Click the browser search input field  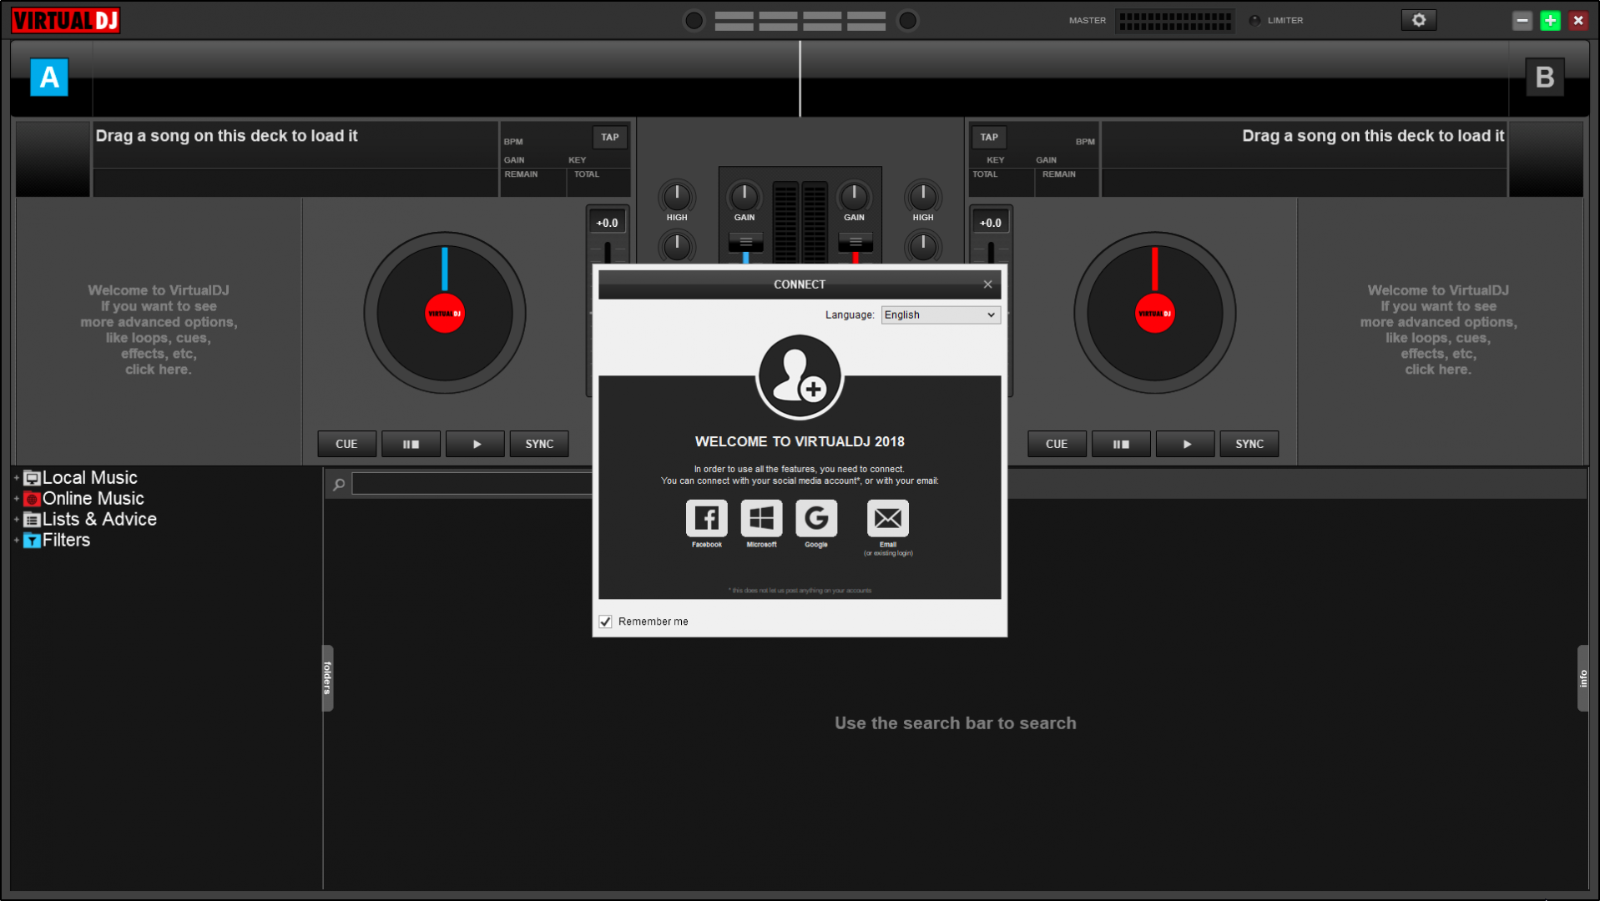[472, 484]
